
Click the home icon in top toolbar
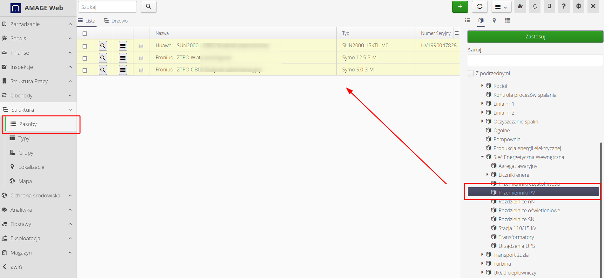tap(520, 7)
